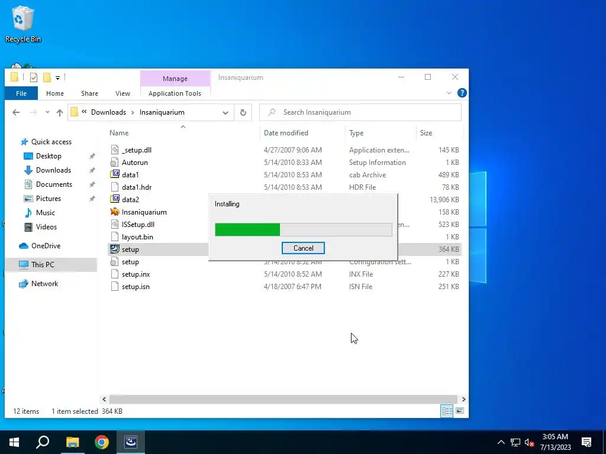Open the address bar history dropdown
Image resolution: width=606 pixels, height=454 pixels.
coord(225,113)
